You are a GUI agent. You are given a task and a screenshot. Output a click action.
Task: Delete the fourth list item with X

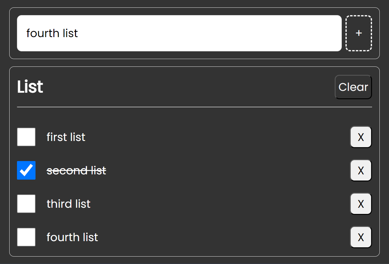pyautogui.click(x=361, y=237)
